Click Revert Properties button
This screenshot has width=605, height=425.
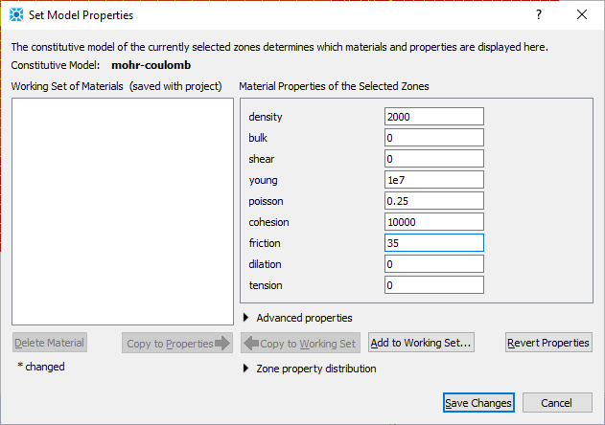(x=548, y=343)
